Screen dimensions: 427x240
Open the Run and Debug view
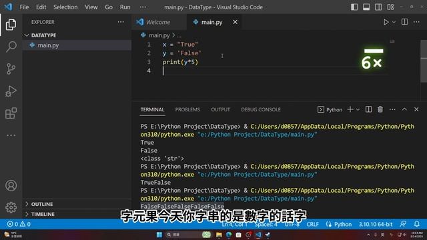point(11,91)
